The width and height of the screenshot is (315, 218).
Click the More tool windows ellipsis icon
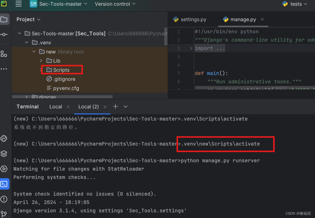[x=4, y=69]
